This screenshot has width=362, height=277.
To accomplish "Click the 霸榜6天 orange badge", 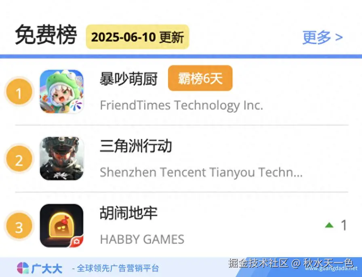I will (200, 78).
